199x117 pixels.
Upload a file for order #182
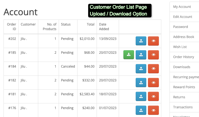[x=141, y=83]
